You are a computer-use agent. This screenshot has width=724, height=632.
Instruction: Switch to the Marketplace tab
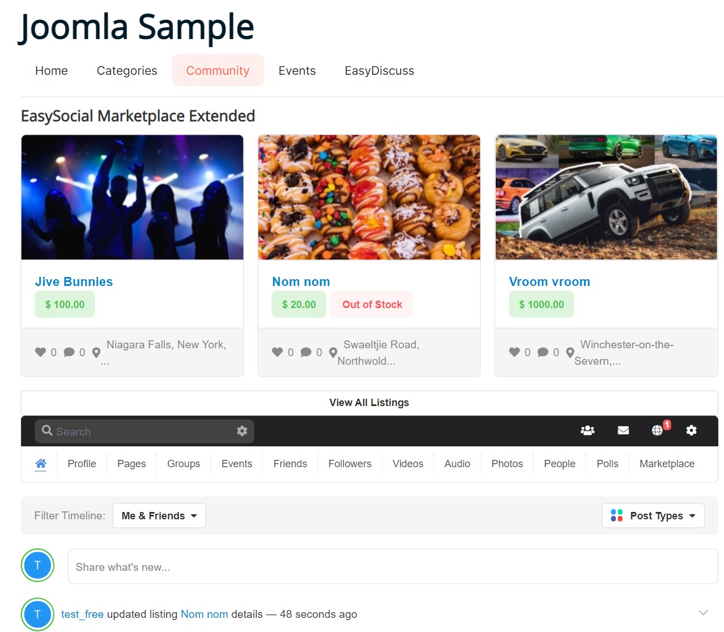(667, 464)
